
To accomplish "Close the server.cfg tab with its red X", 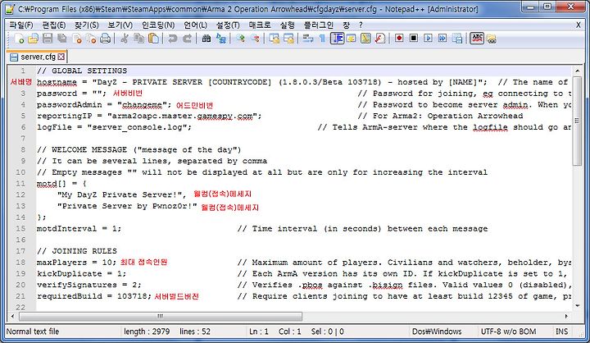I will tap(61, 57).
